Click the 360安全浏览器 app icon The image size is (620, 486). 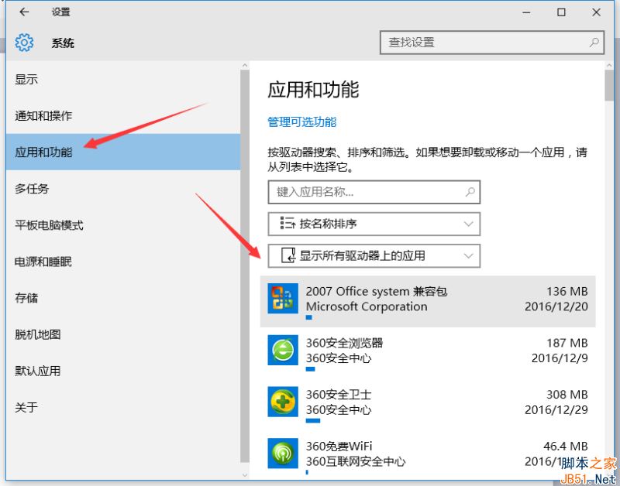click(x=283, y=351)
